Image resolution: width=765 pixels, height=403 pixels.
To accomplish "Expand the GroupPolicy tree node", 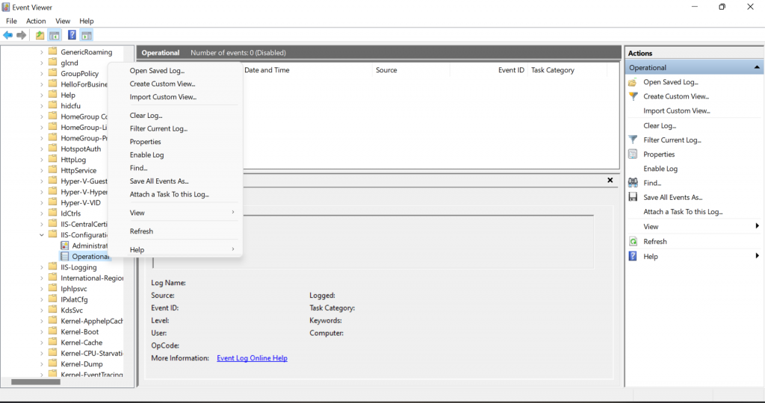I will coord(42,74).
